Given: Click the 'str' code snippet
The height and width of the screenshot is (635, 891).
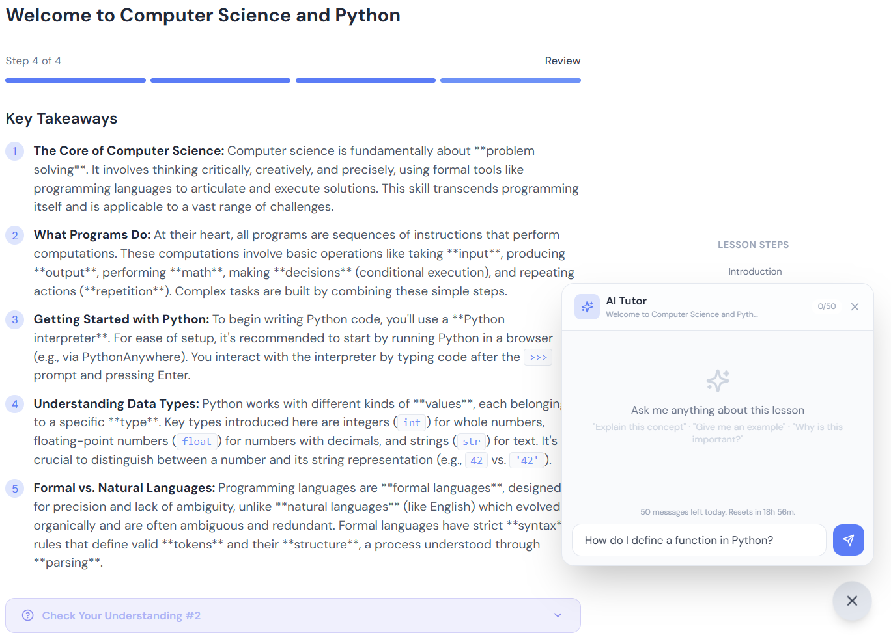Looking at the screenshot, I should [x=472, y=442].
